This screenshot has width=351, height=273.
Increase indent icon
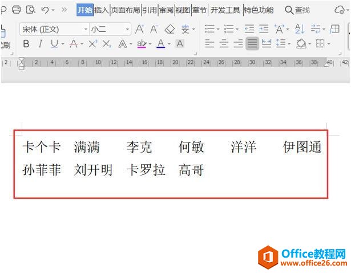coord(264,29)
